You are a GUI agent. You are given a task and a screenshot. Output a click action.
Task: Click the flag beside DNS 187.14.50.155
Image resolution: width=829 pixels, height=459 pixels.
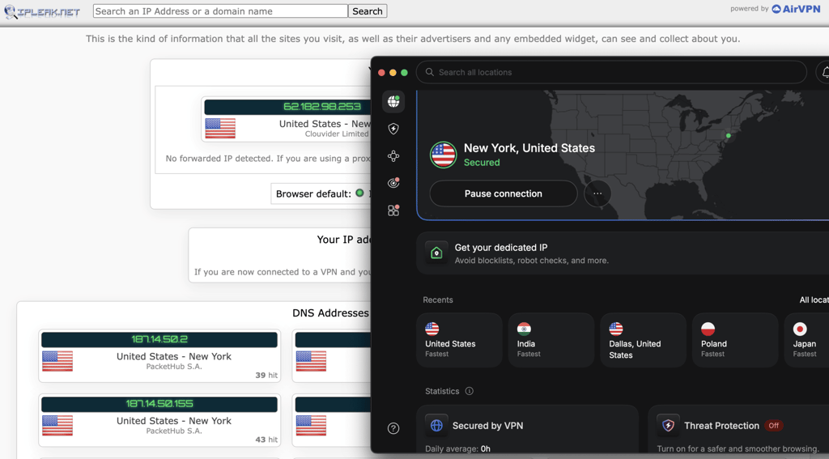pos(57,426)
